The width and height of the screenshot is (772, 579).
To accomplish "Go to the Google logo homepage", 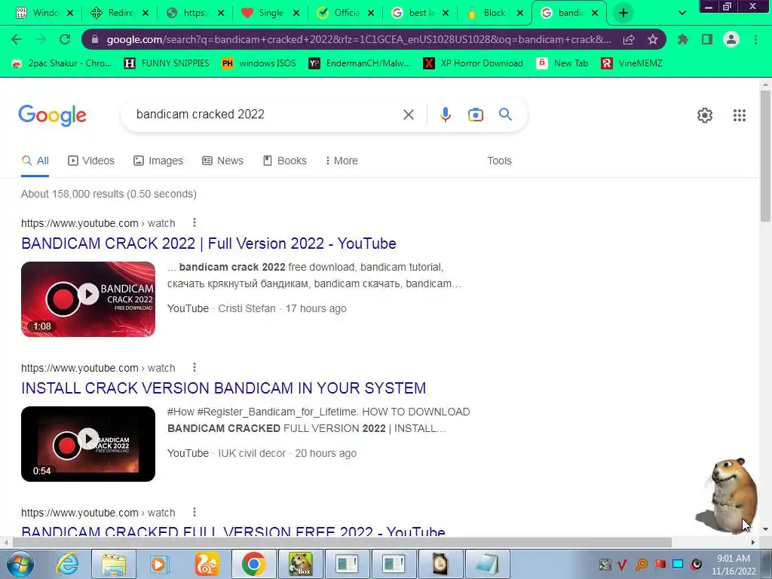I will point(52,115).
